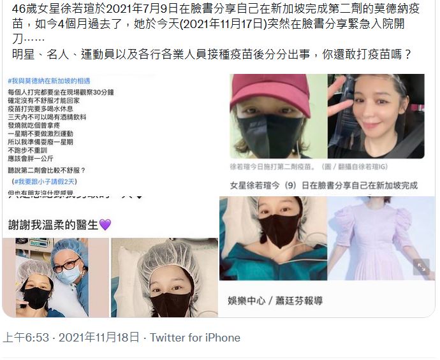The image size is (440, 360).
Task: Click the purple heart emoji after 謝謝我溫柔的醫生
Action: [105, 225]
